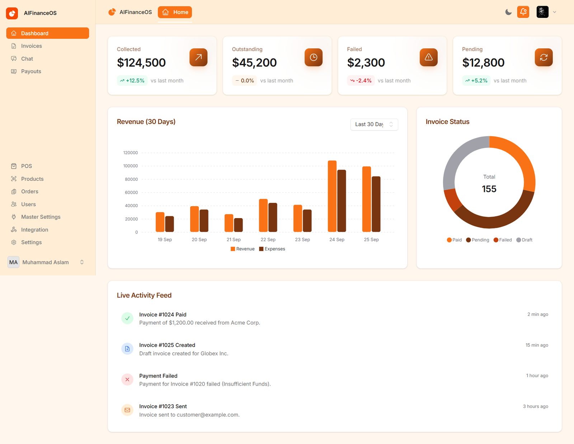Click the Settings gear icon in the sidebar
The image size is (574, 444).
[14, 242]
